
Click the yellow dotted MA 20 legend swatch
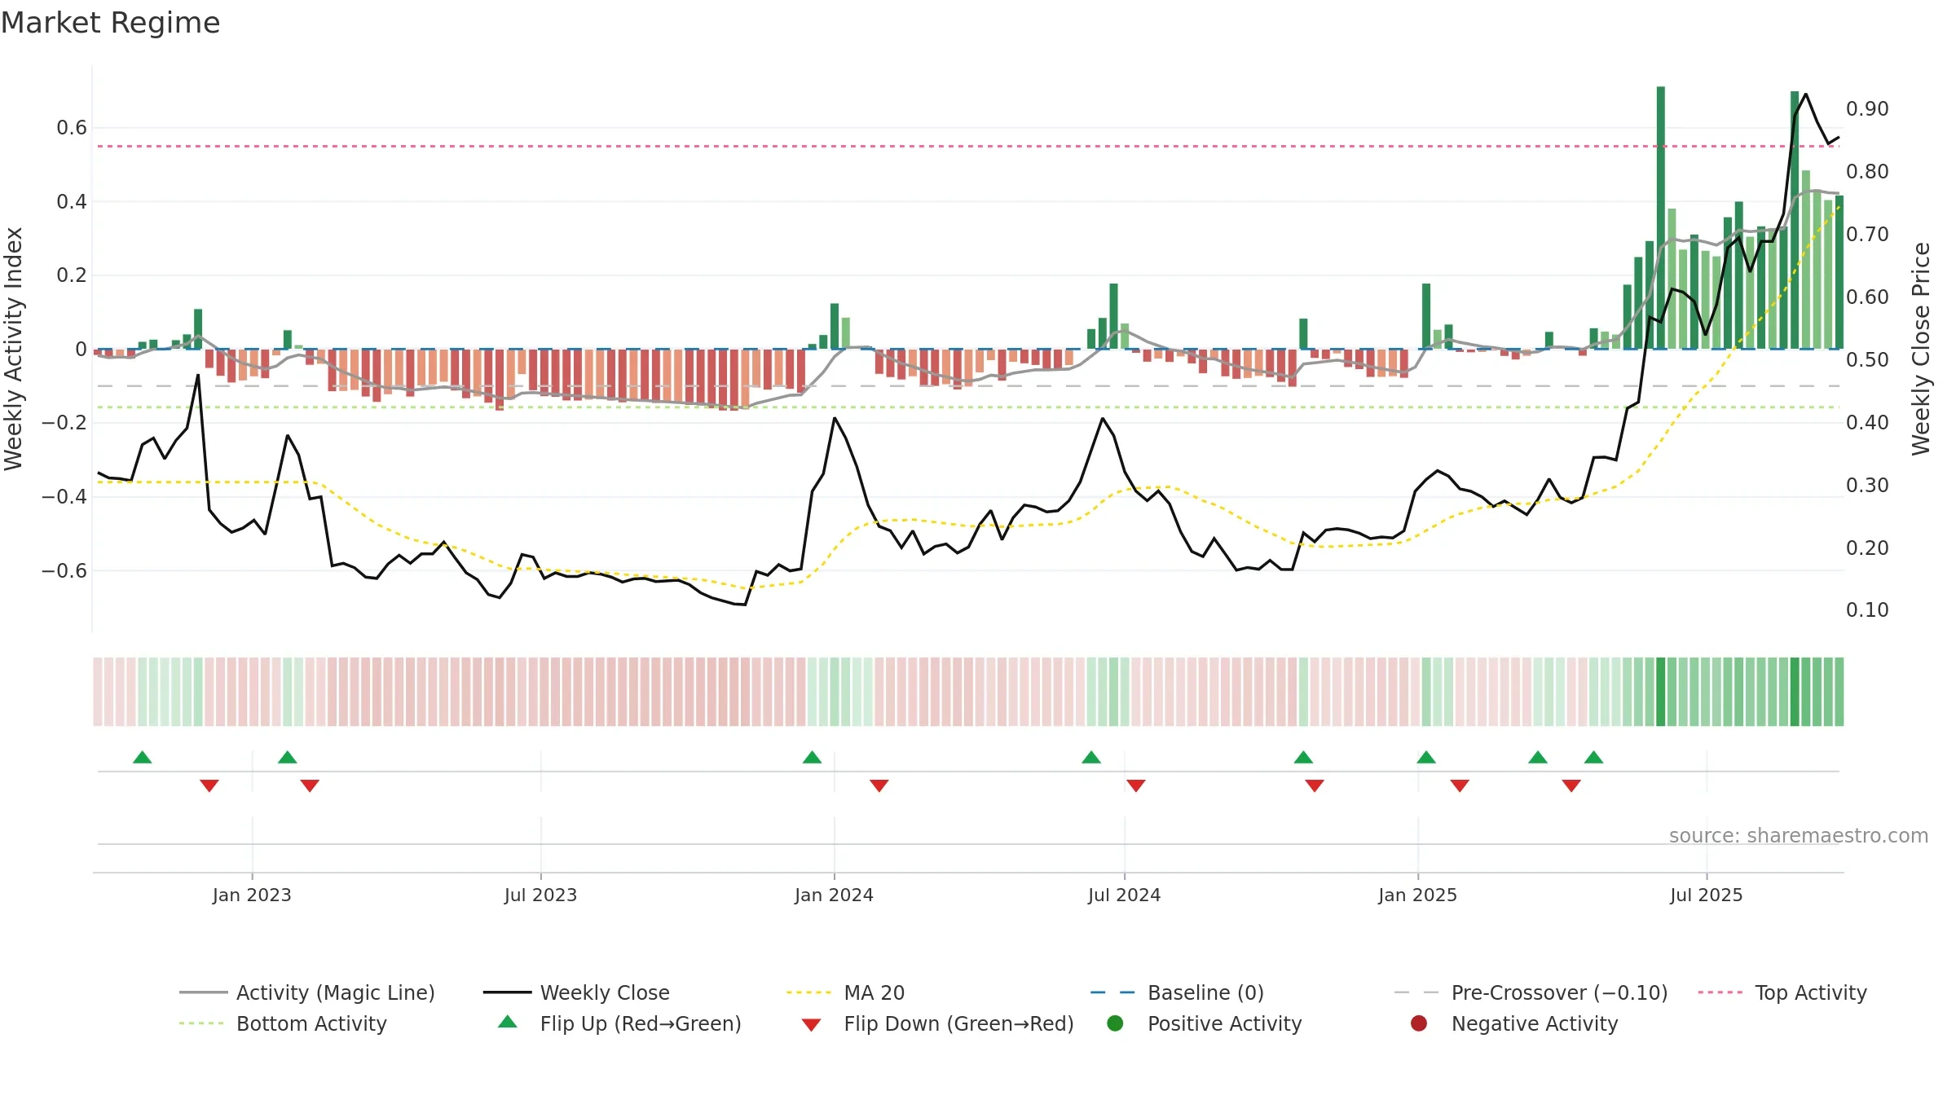[808, 992]
